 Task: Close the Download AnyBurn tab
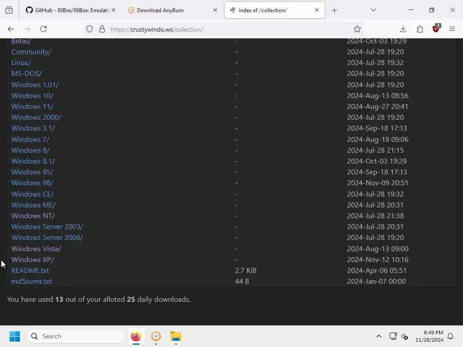(215, 10)
